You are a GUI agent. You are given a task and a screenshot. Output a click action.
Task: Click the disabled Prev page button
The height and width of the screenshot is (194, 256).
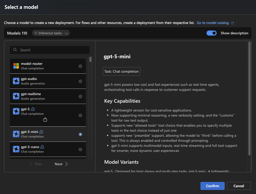(36, 164)
